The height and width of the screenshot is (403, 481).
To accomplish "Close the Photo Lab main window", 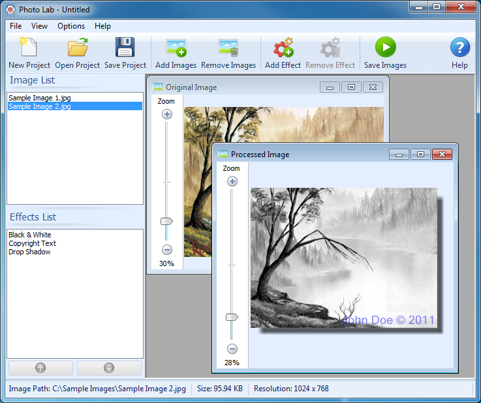I will point(461,7).
